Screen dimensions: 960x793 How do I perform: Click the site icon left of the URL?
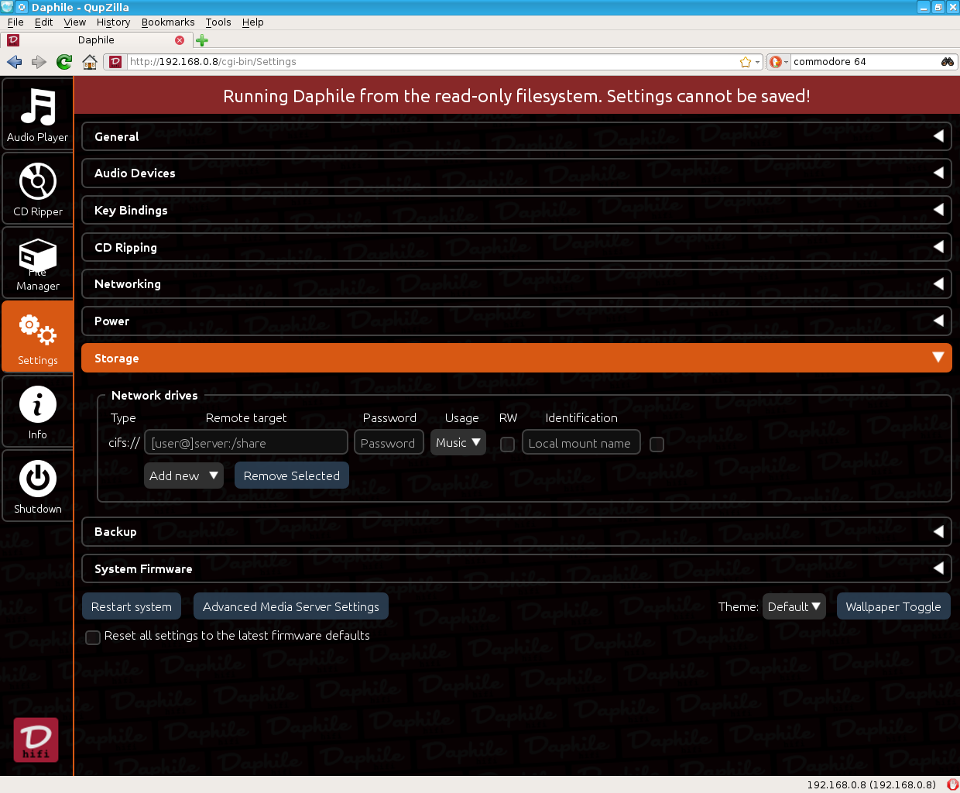click(x=115, y=62)
